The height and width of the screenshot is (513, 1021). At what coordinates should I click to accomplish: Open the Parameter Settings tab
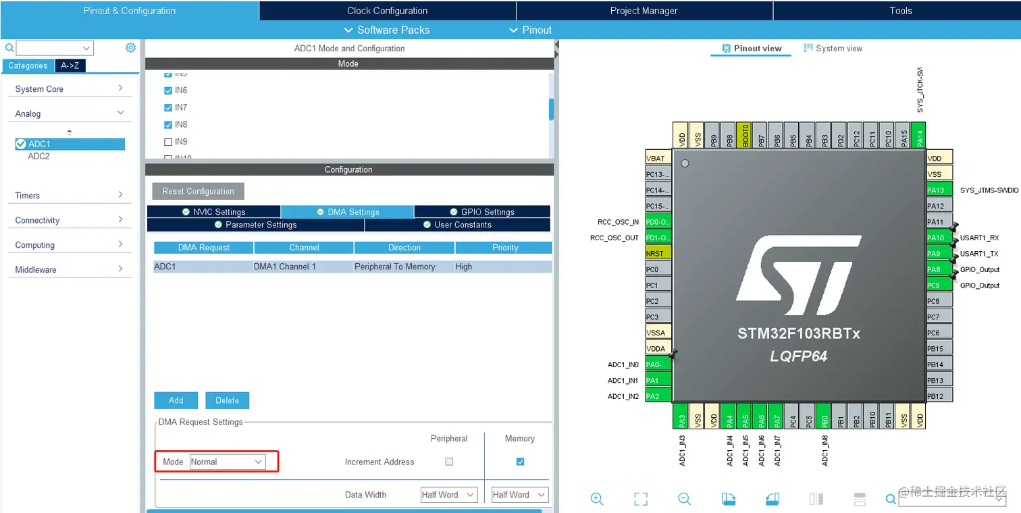tap(255, 225)
